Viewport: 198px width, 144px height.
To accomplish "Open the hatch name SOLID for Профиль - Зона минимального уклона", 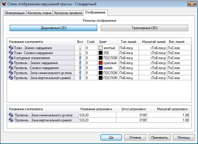I will pyautogui.click(x=97, y=115).
